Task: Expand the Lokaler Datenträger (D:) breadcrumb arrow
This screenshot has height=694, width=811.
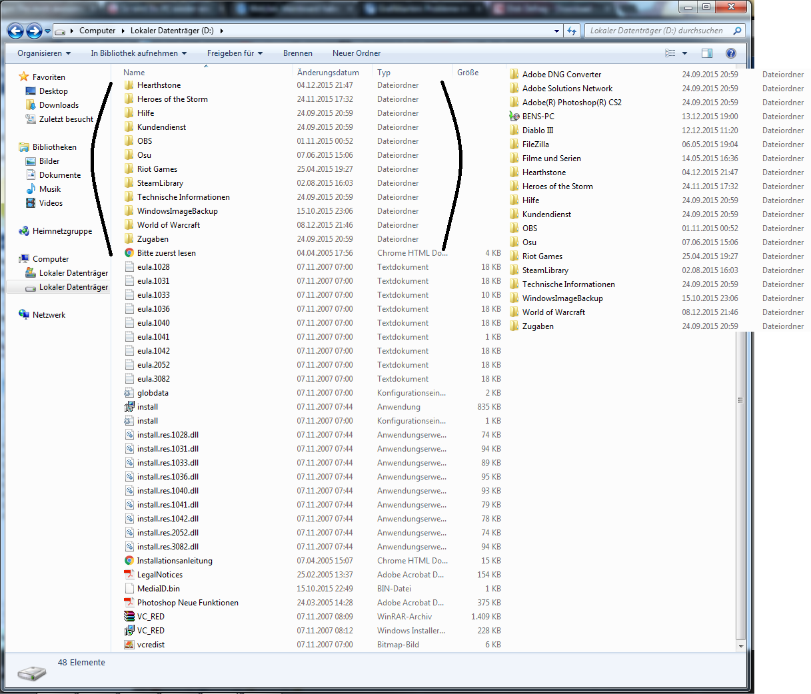Action: pos(221,31)
